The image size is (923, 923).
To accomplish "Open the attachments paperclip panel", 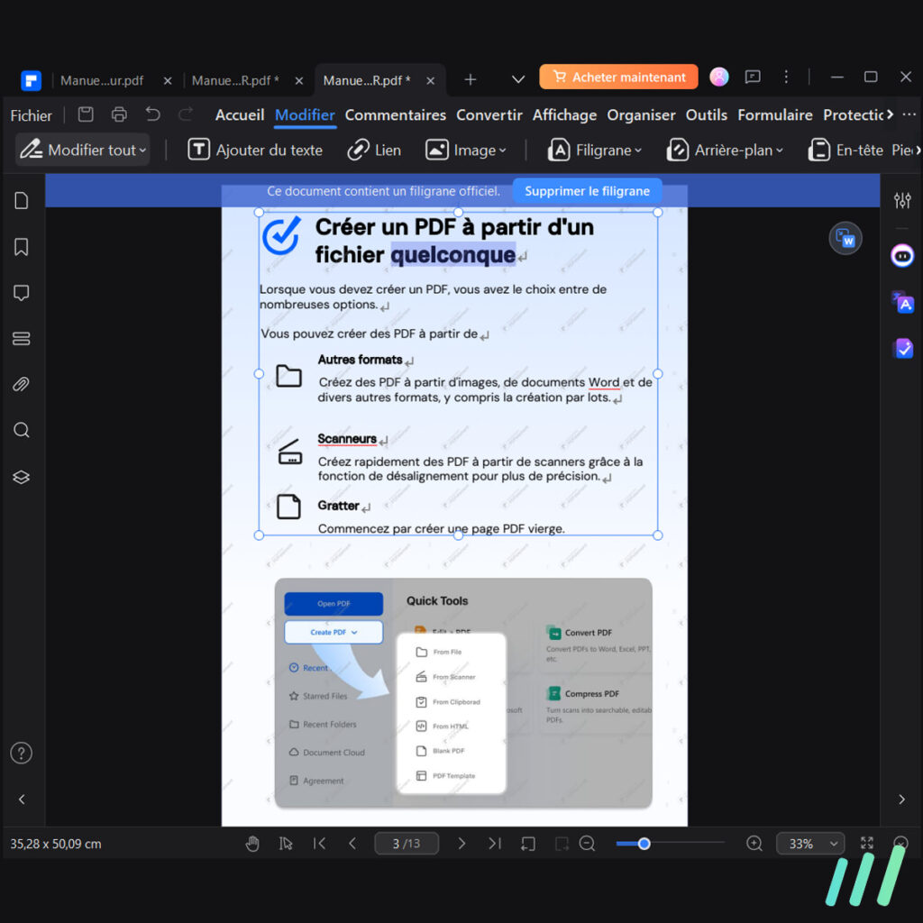I will click(22, 384).
